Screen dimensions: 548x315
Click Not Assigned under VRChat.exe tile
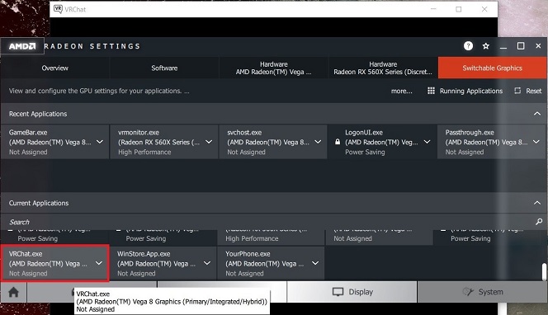(x=28, y=274)
